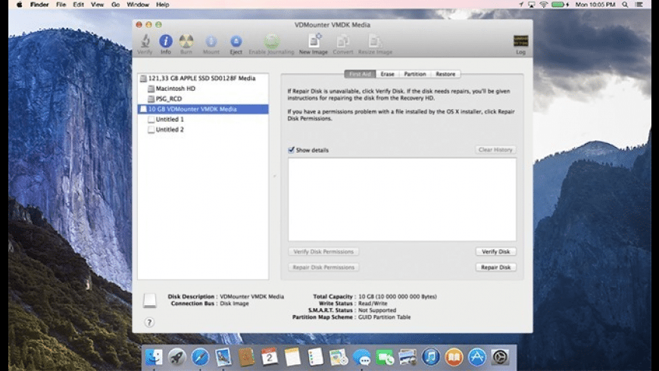Open the Finder menu

click(39, 5)
